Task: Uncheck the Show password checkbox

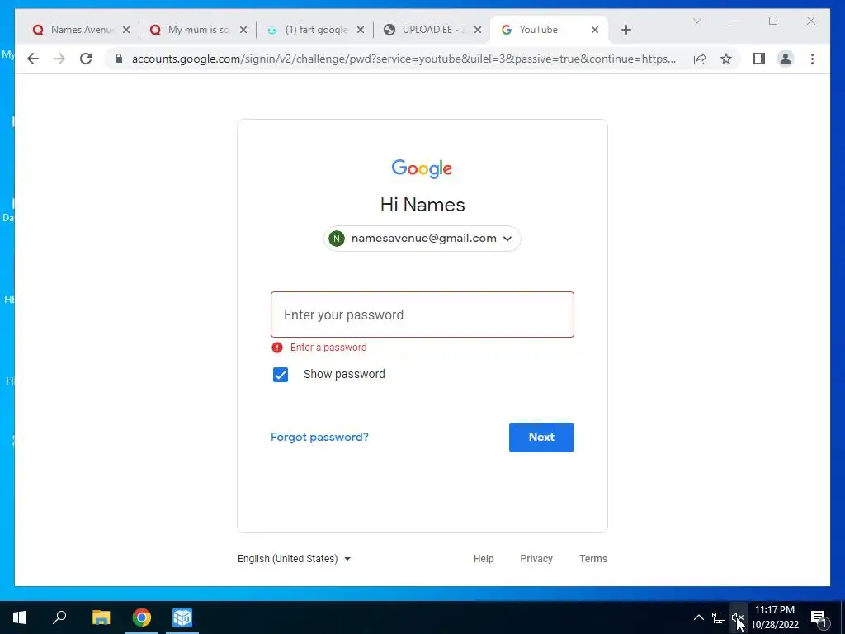Action: tap(281, 375)
